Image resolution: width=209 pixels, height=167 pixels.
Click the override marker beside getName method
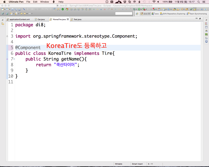point(7,59)
